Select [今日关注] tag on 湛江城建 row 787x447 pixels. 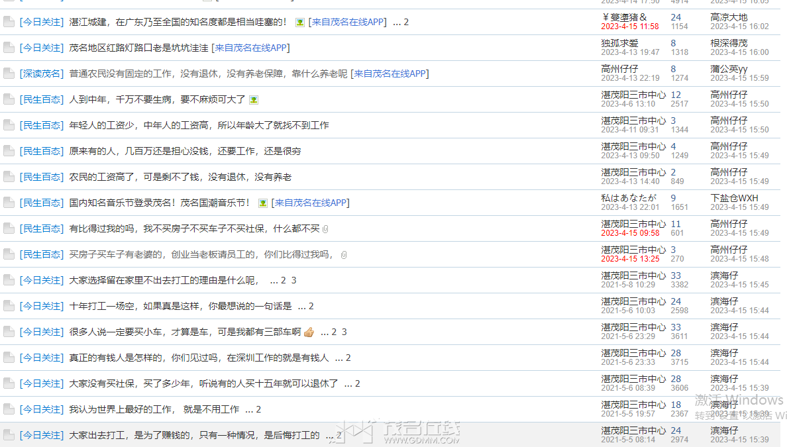pyautogui.click(x=42, y=22)
